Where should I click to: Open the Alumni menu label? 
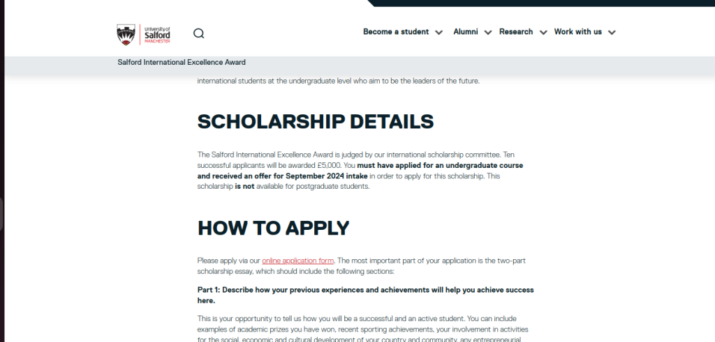[466, 32]
